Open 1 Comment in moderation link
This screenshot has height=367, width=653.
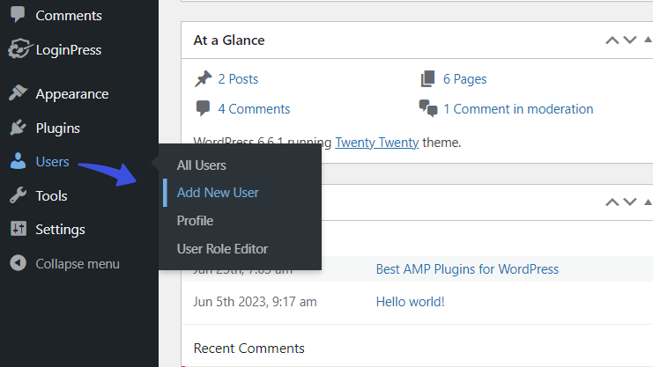(518, 109)
